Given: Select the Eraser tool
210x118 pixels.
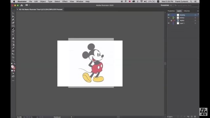Looking at the screenshot, I should (x=13, y=38).
